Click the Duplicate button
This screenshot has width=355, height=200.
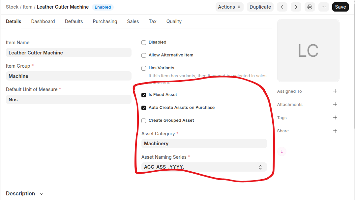260,7
